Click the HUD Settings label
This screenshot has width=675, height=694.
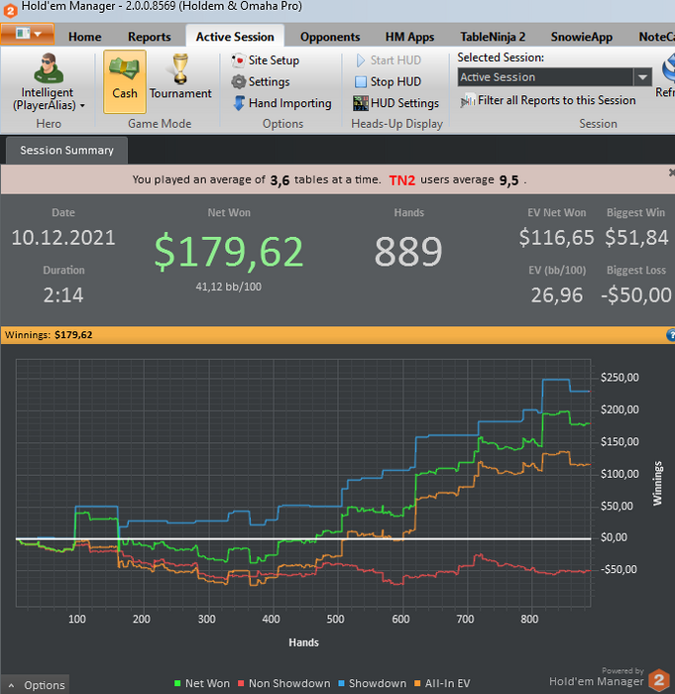click(404, 103)
